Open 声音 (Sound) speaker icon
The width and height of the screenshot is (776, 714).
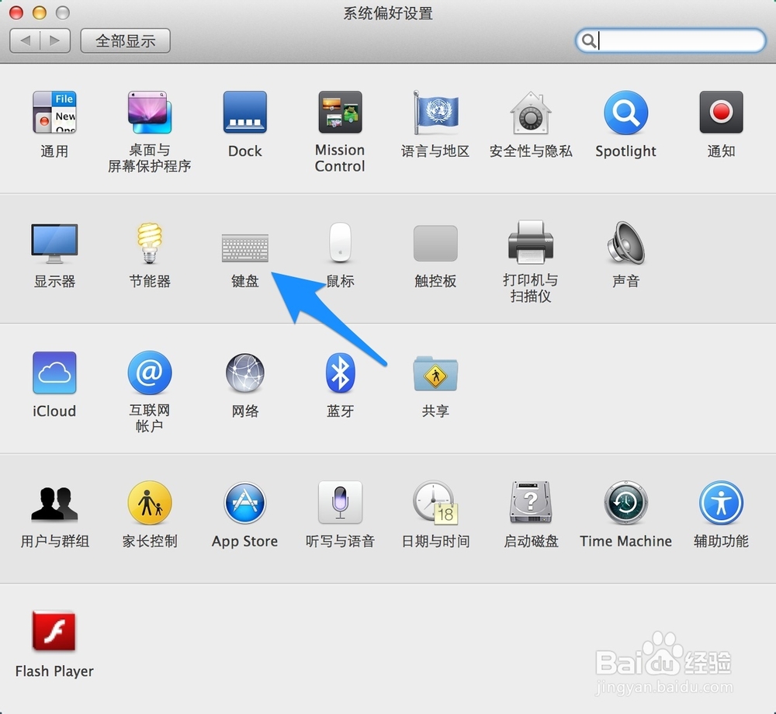(x=625, y=242)
